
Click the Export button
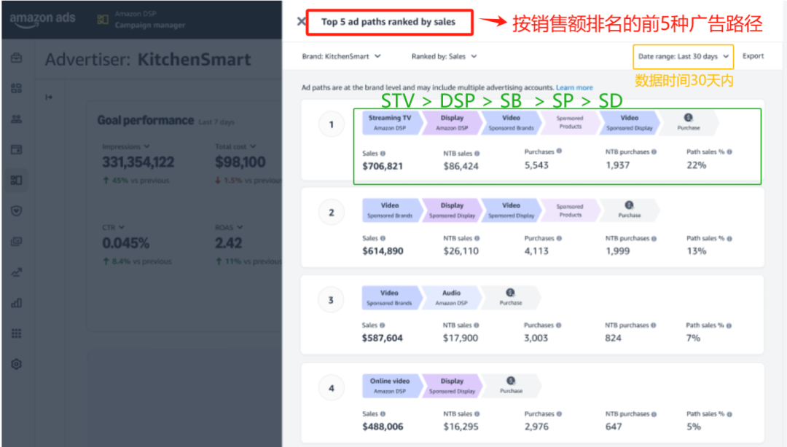point(753,56)
